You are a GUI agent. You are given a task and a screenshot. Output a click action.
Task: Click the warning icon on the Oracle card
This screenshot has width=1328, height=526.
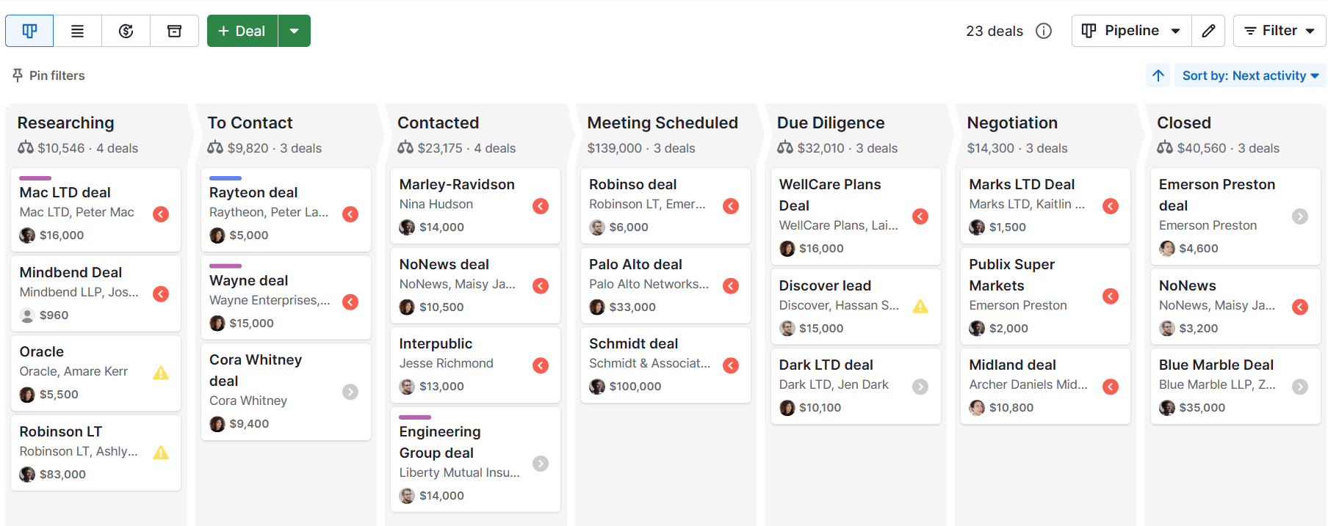(161, 372)
